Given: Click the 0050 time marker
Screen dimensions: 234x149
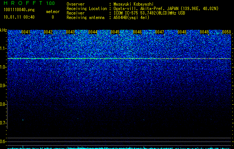Looking at the screenshot, I should coord(227,32).
